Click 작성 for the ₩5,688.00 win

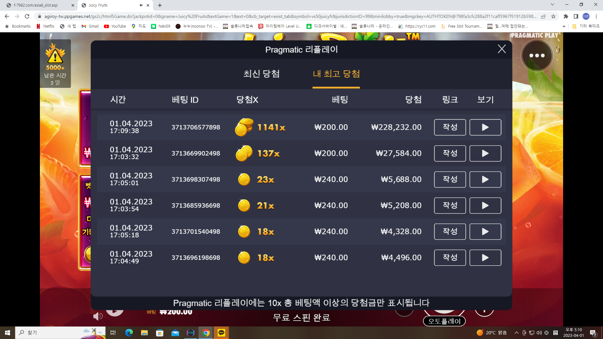click(x=450, y=179)
